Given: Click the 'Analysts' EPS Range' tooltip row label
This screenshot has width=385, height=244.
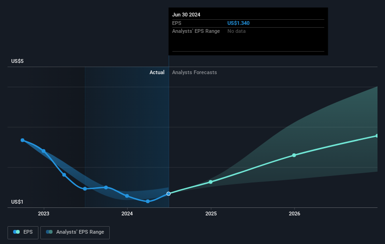Looking at the screenshot, I should pos(196,31).
